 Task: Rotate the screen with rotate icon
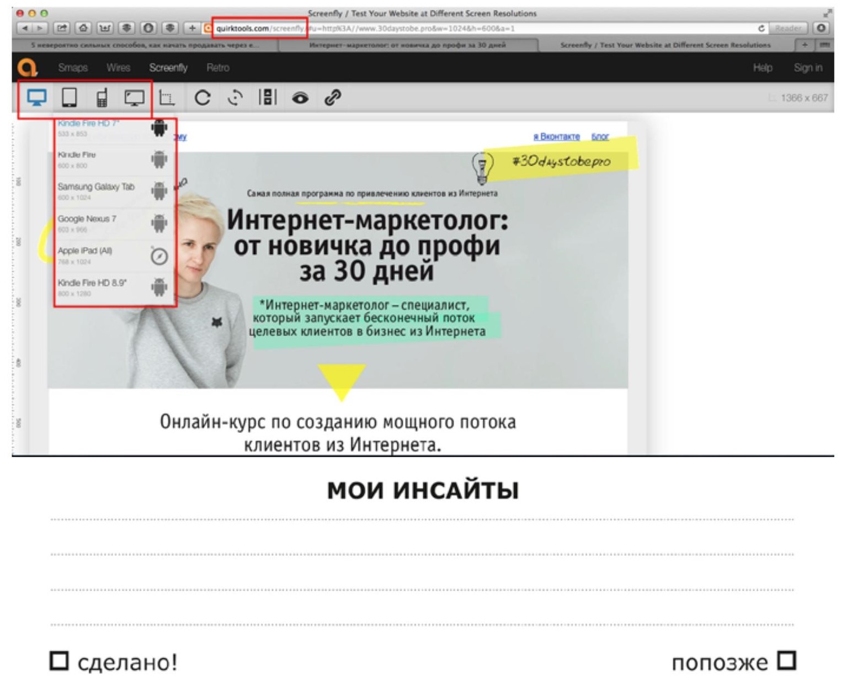236,98
